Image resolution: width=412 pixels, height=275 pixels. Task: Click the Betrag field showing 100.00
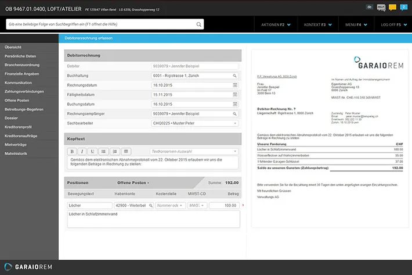pyautogui.click(x=224, y=205)
